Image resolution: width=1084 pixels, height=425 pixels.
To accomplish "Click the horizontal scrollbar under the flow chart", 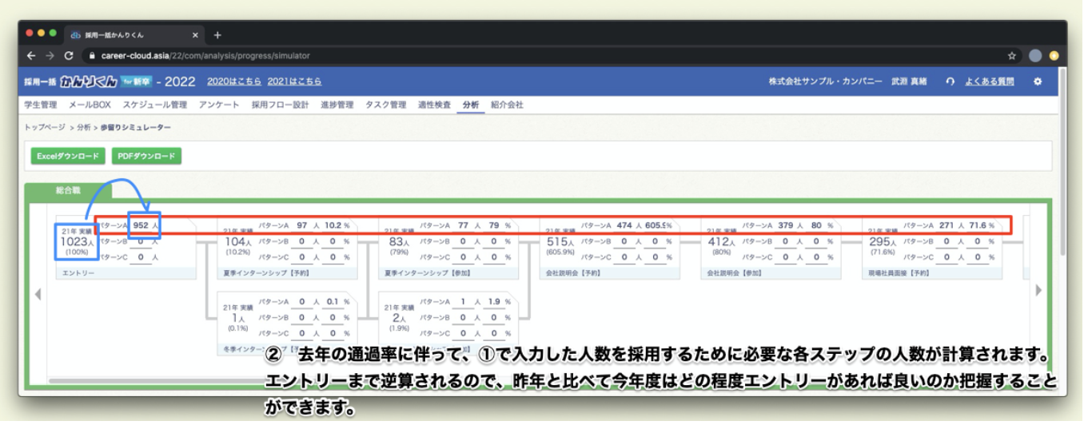I will tap(160, 380).
